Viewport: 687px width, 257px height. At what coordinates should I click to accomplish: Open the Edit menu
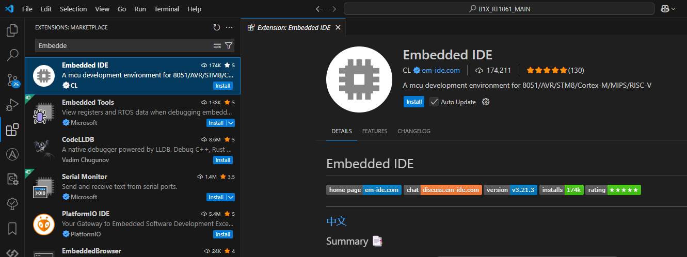click(x=46, y=9)
